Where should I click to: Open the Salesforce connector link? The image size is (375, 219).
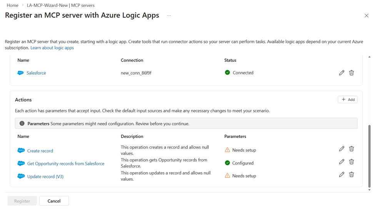pyautogui.click(x=36, y=73)
